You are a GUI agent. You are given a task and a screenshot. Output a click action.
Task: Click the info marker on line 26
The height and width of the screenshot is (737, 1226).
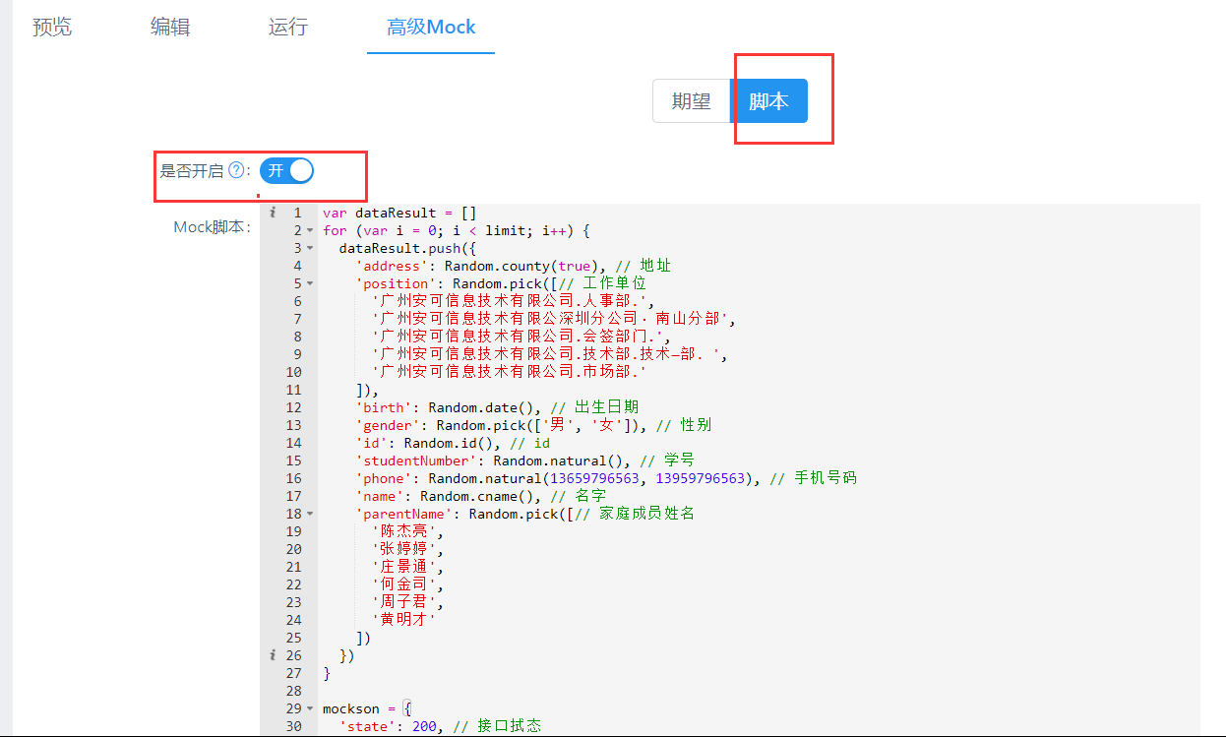tap(273, 655)
